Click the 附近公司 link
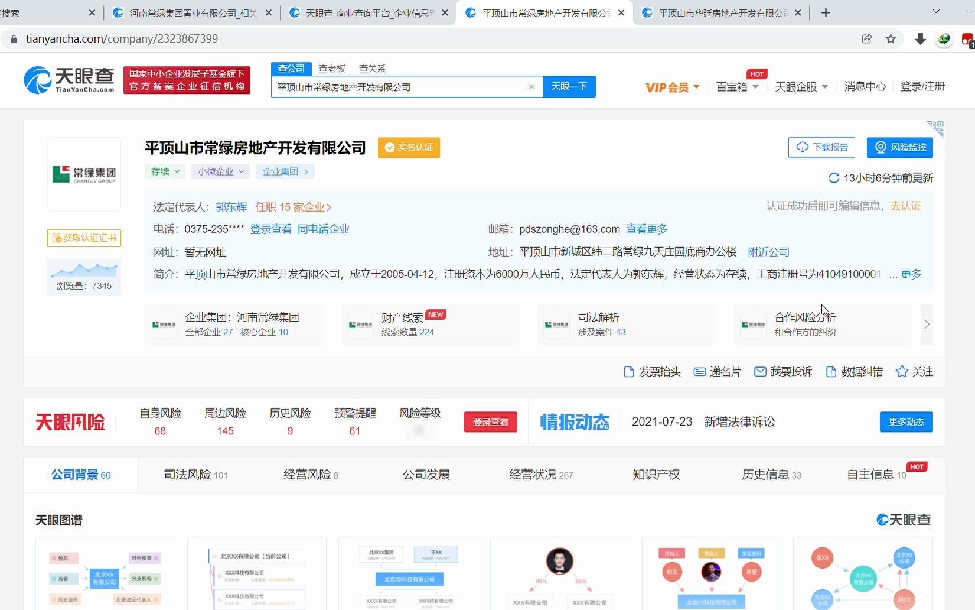The width and height of the screenshot is (975, 610). [768, 252]
